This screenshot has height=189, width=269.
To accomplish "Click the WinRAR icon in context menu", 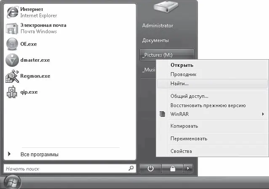I will pyautogui.click(x=162, y=114).
